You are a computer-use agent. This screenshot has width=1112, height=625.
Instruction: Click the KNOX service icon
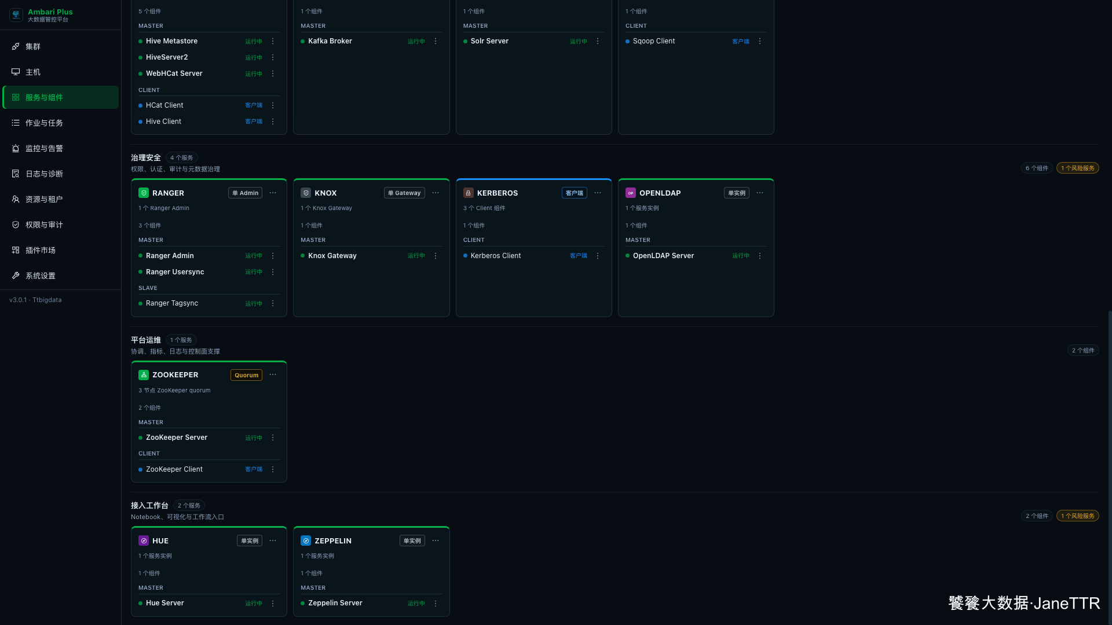pyautogui.click(x=306, y=193)
